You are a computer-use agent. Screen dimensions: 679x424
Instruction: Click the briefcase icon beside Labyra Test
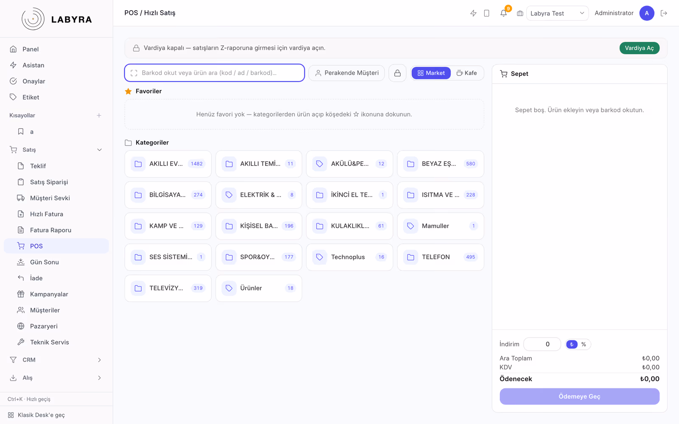tap(520, 13)
